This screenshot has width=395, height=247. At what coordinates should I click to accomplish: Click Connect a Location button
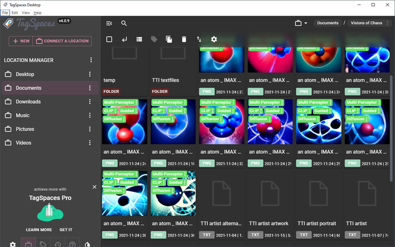[62, 41]
